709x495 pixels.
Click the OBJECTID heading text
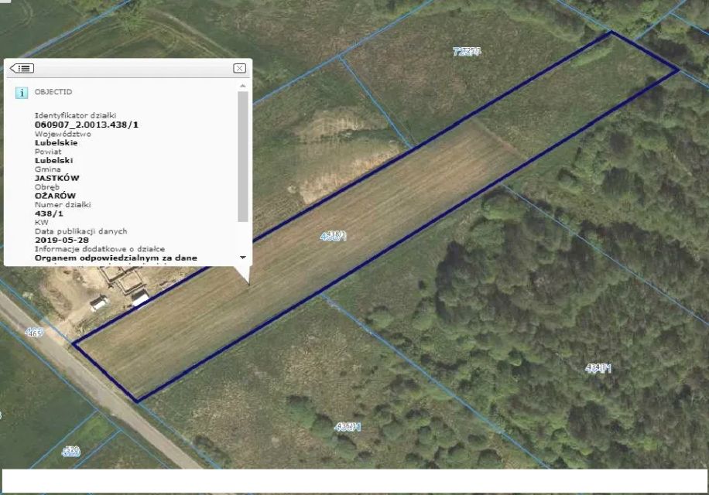(x=53, y=92)
